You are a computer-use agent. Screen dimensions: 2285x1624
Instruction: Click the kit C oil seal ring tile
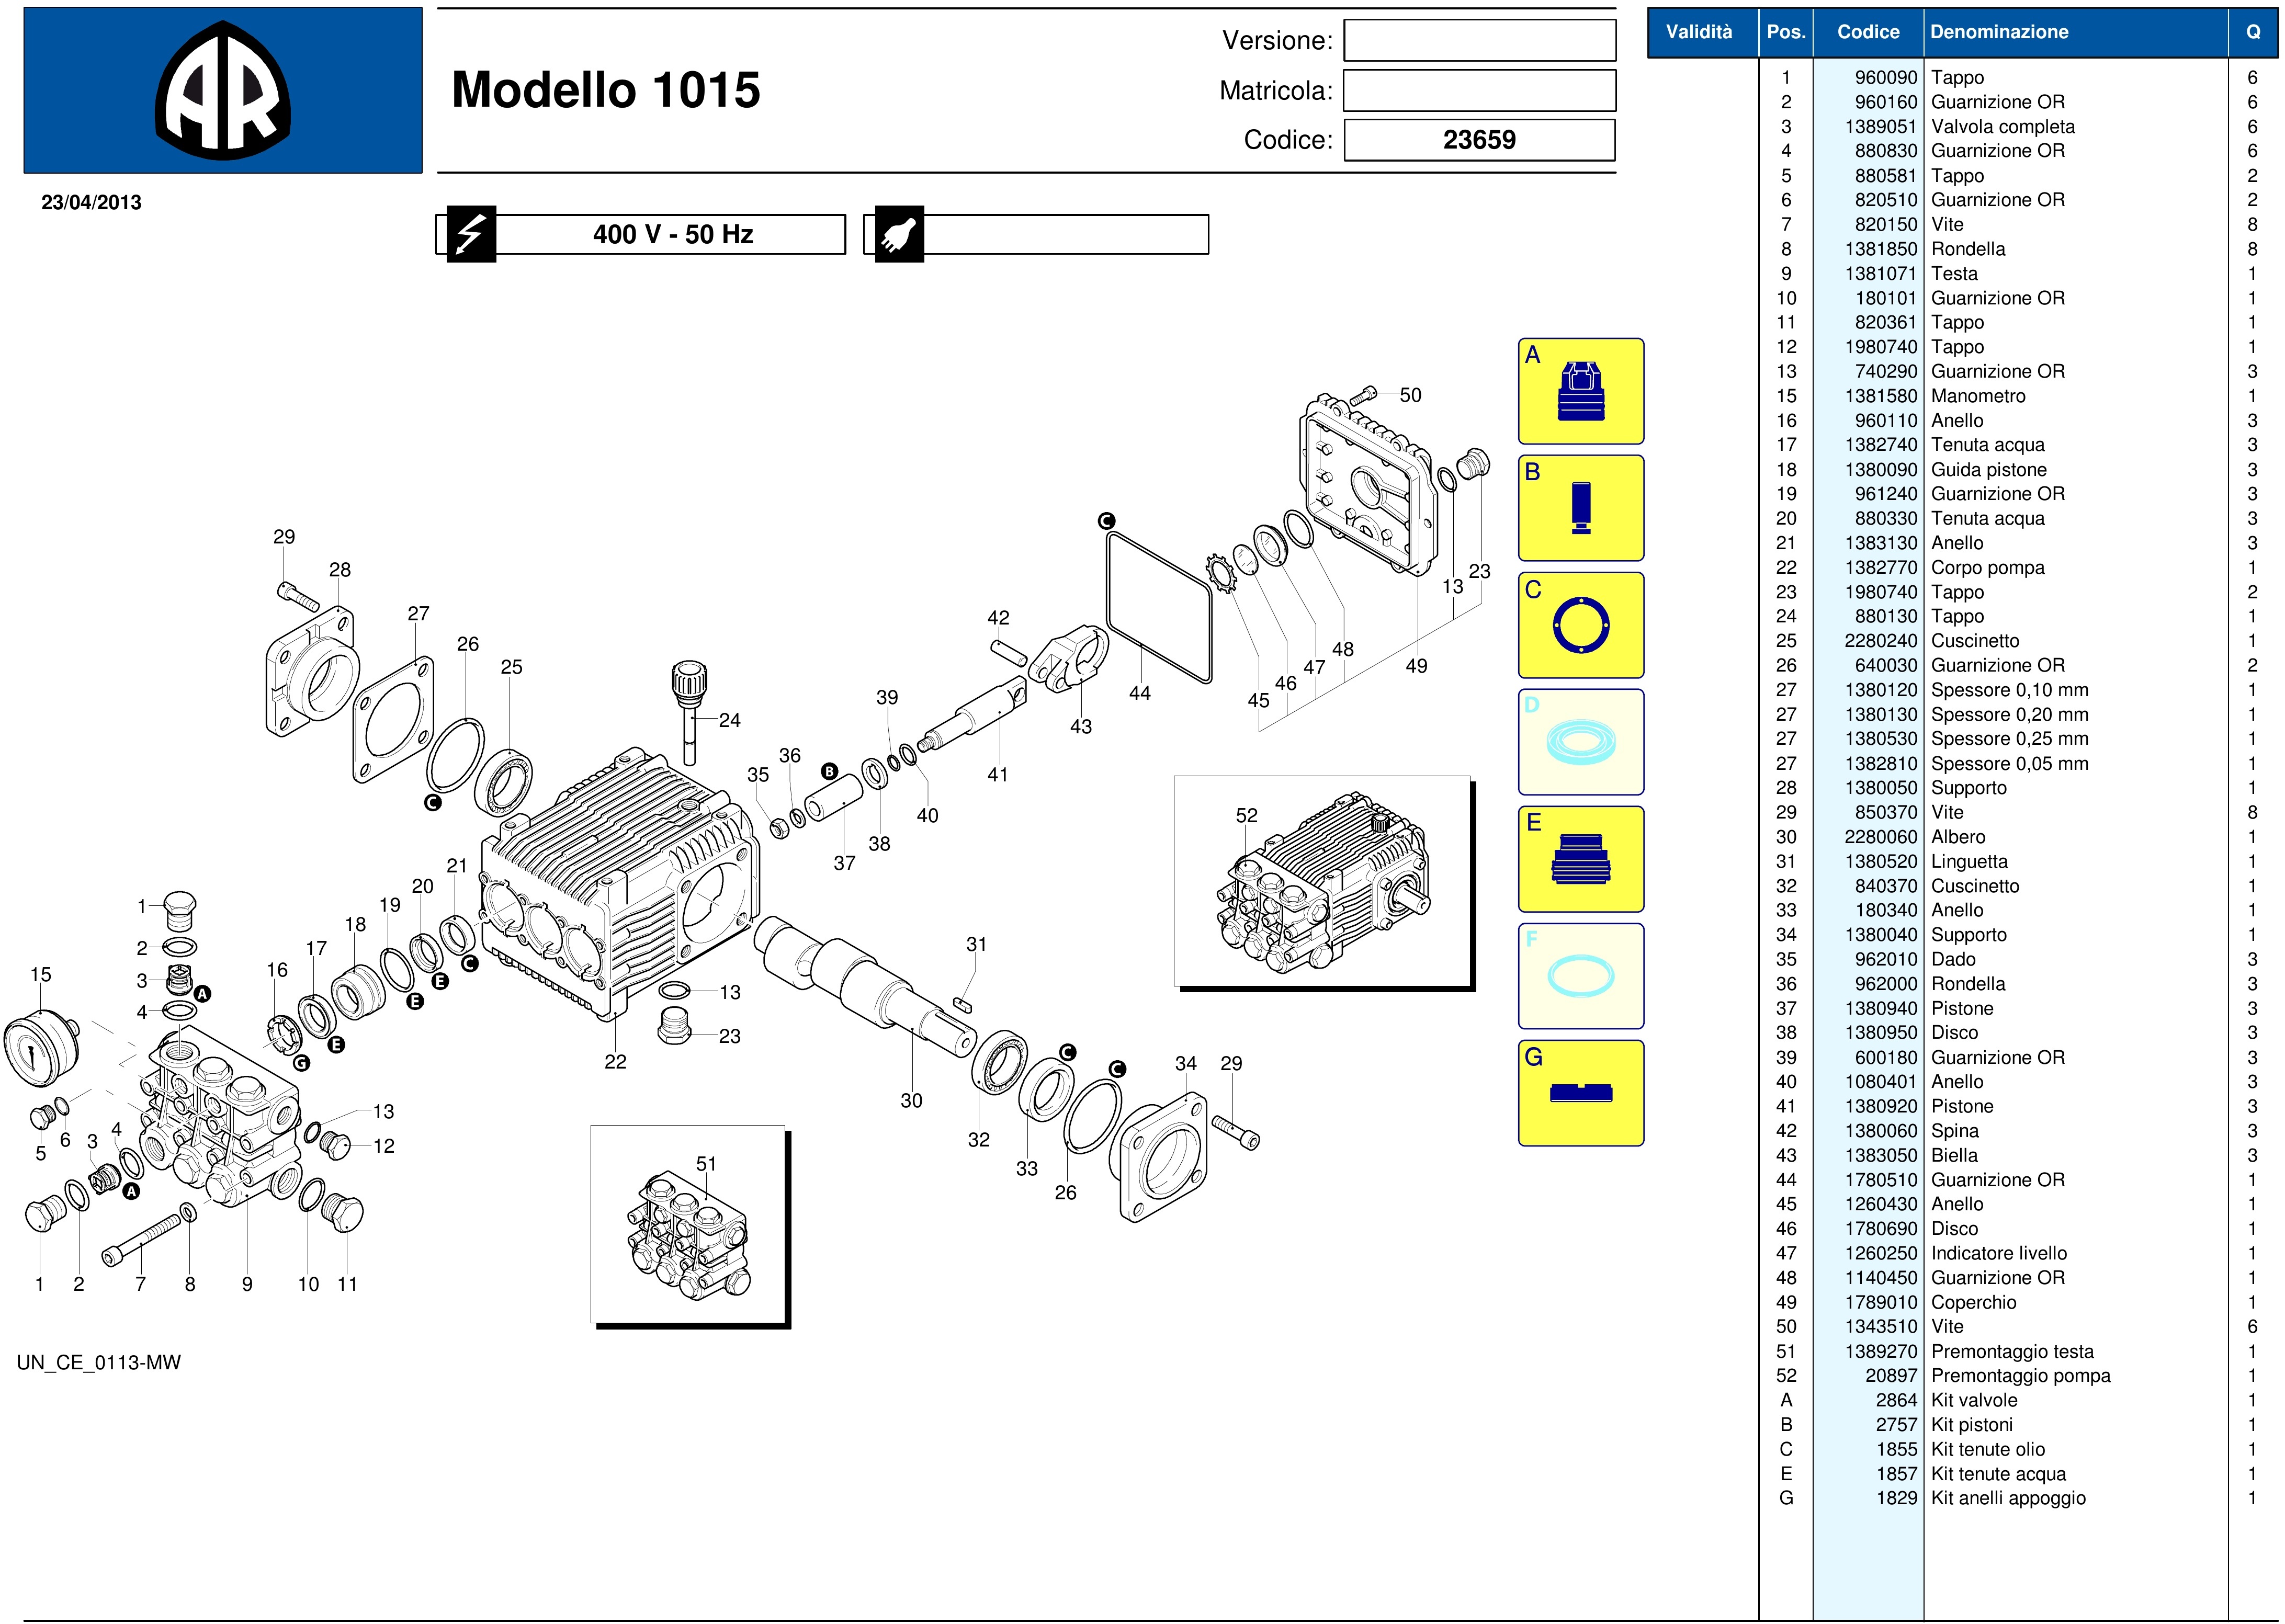1580,625
